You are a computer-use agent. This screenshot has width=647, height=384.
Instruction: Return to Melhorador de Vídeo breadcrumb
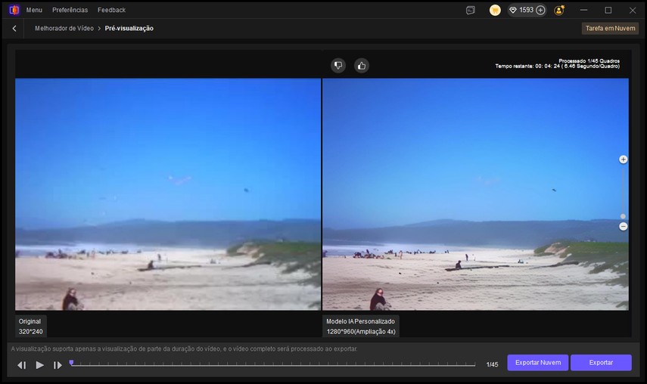point(64,29)
